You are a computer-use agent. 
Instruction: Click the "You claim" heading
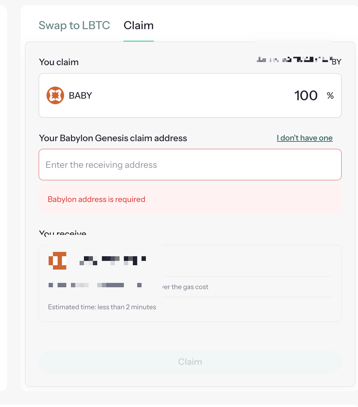click(59, 62)
